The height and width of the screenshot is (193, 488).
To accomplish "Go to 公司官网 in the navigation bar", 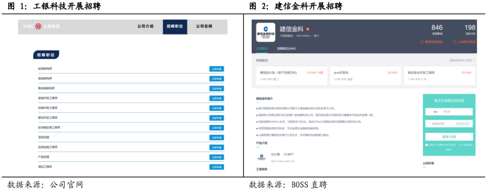I will coord(204,27).
